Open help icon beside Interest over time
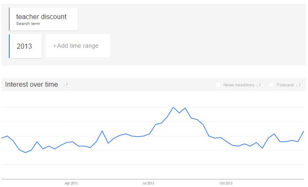This screenshot has width=308, height=187. (67, 85)
